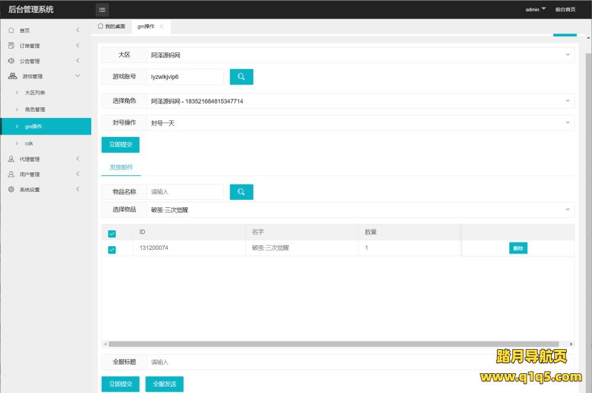Click the 公告管理 speaker icon in sidebar
The height and width of the screenshot is (393, 592).
(x=11, y=61)
